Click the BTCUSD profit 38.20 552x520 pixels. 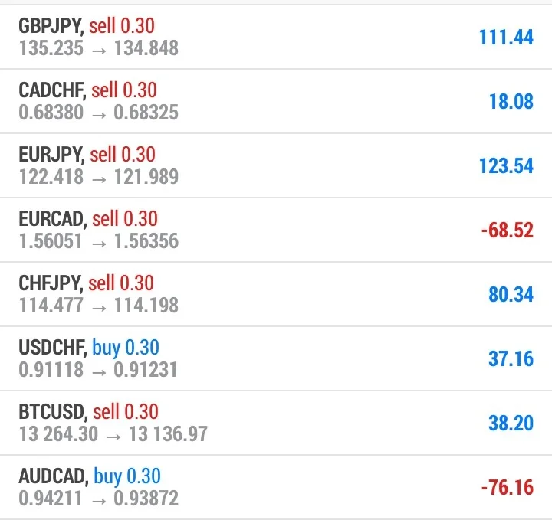511,423
